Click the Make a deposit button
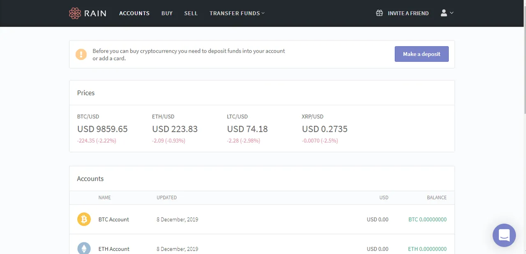The image size is (526, 254). click(422, 54)
